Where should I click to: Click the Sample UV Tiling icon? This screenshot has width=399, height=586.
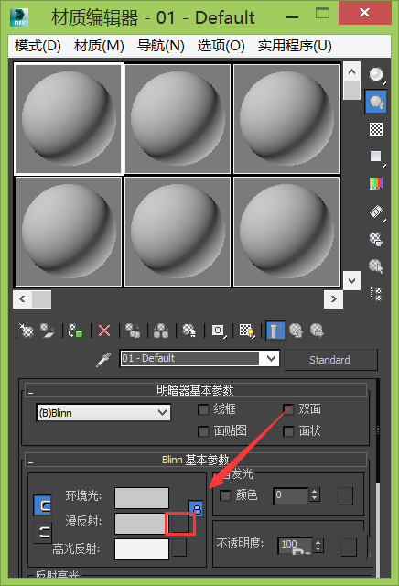point(376,157)
